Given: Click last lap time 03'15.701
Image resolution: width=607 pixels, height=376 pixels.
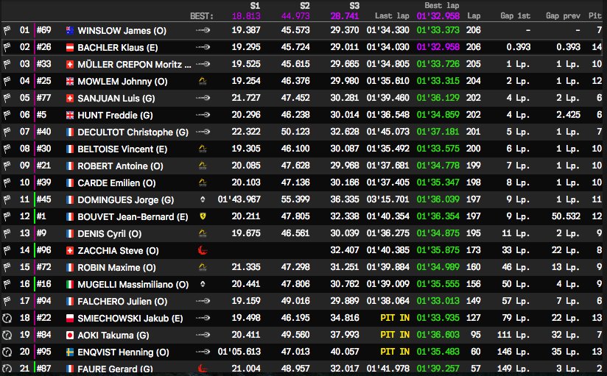Looking at the screenshot, I should click(388, 199).
